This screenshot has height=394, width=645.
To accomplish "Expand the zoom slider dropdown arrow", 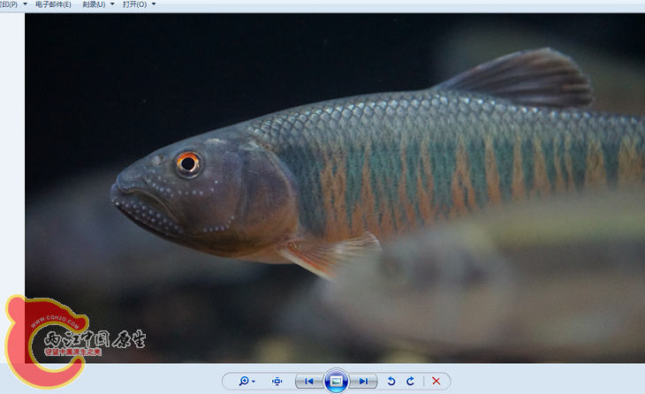I will pos(254,382).
